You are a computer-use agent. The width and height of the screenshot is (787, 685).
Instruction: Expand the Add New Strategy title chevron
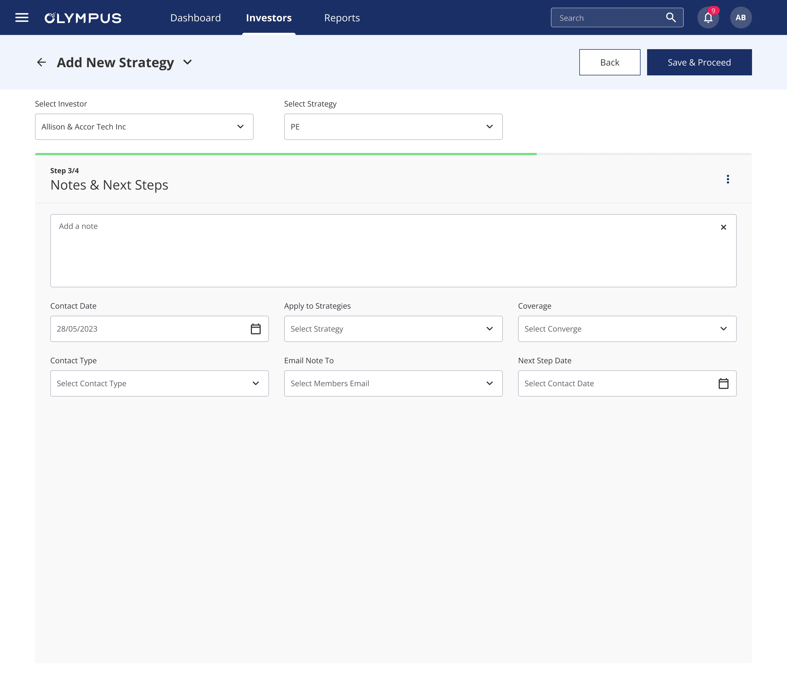(187, 62)
